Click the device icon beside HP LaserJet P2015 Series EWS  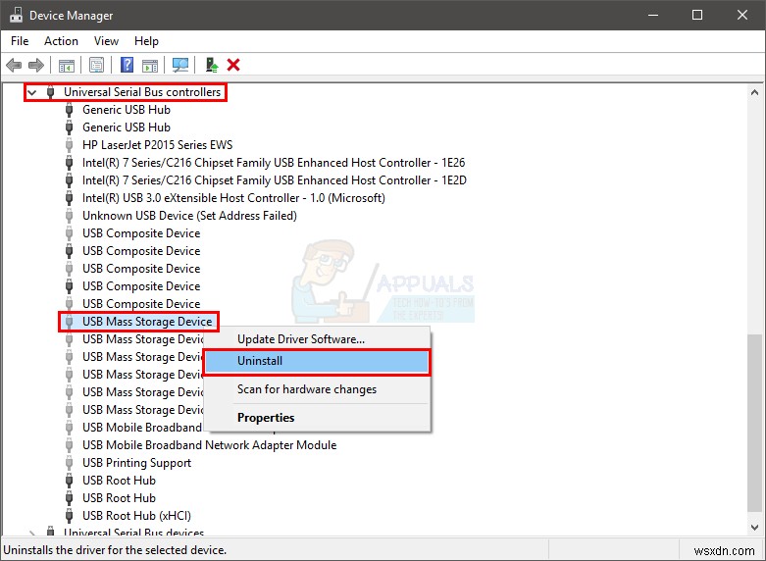[x=70, y=145]
